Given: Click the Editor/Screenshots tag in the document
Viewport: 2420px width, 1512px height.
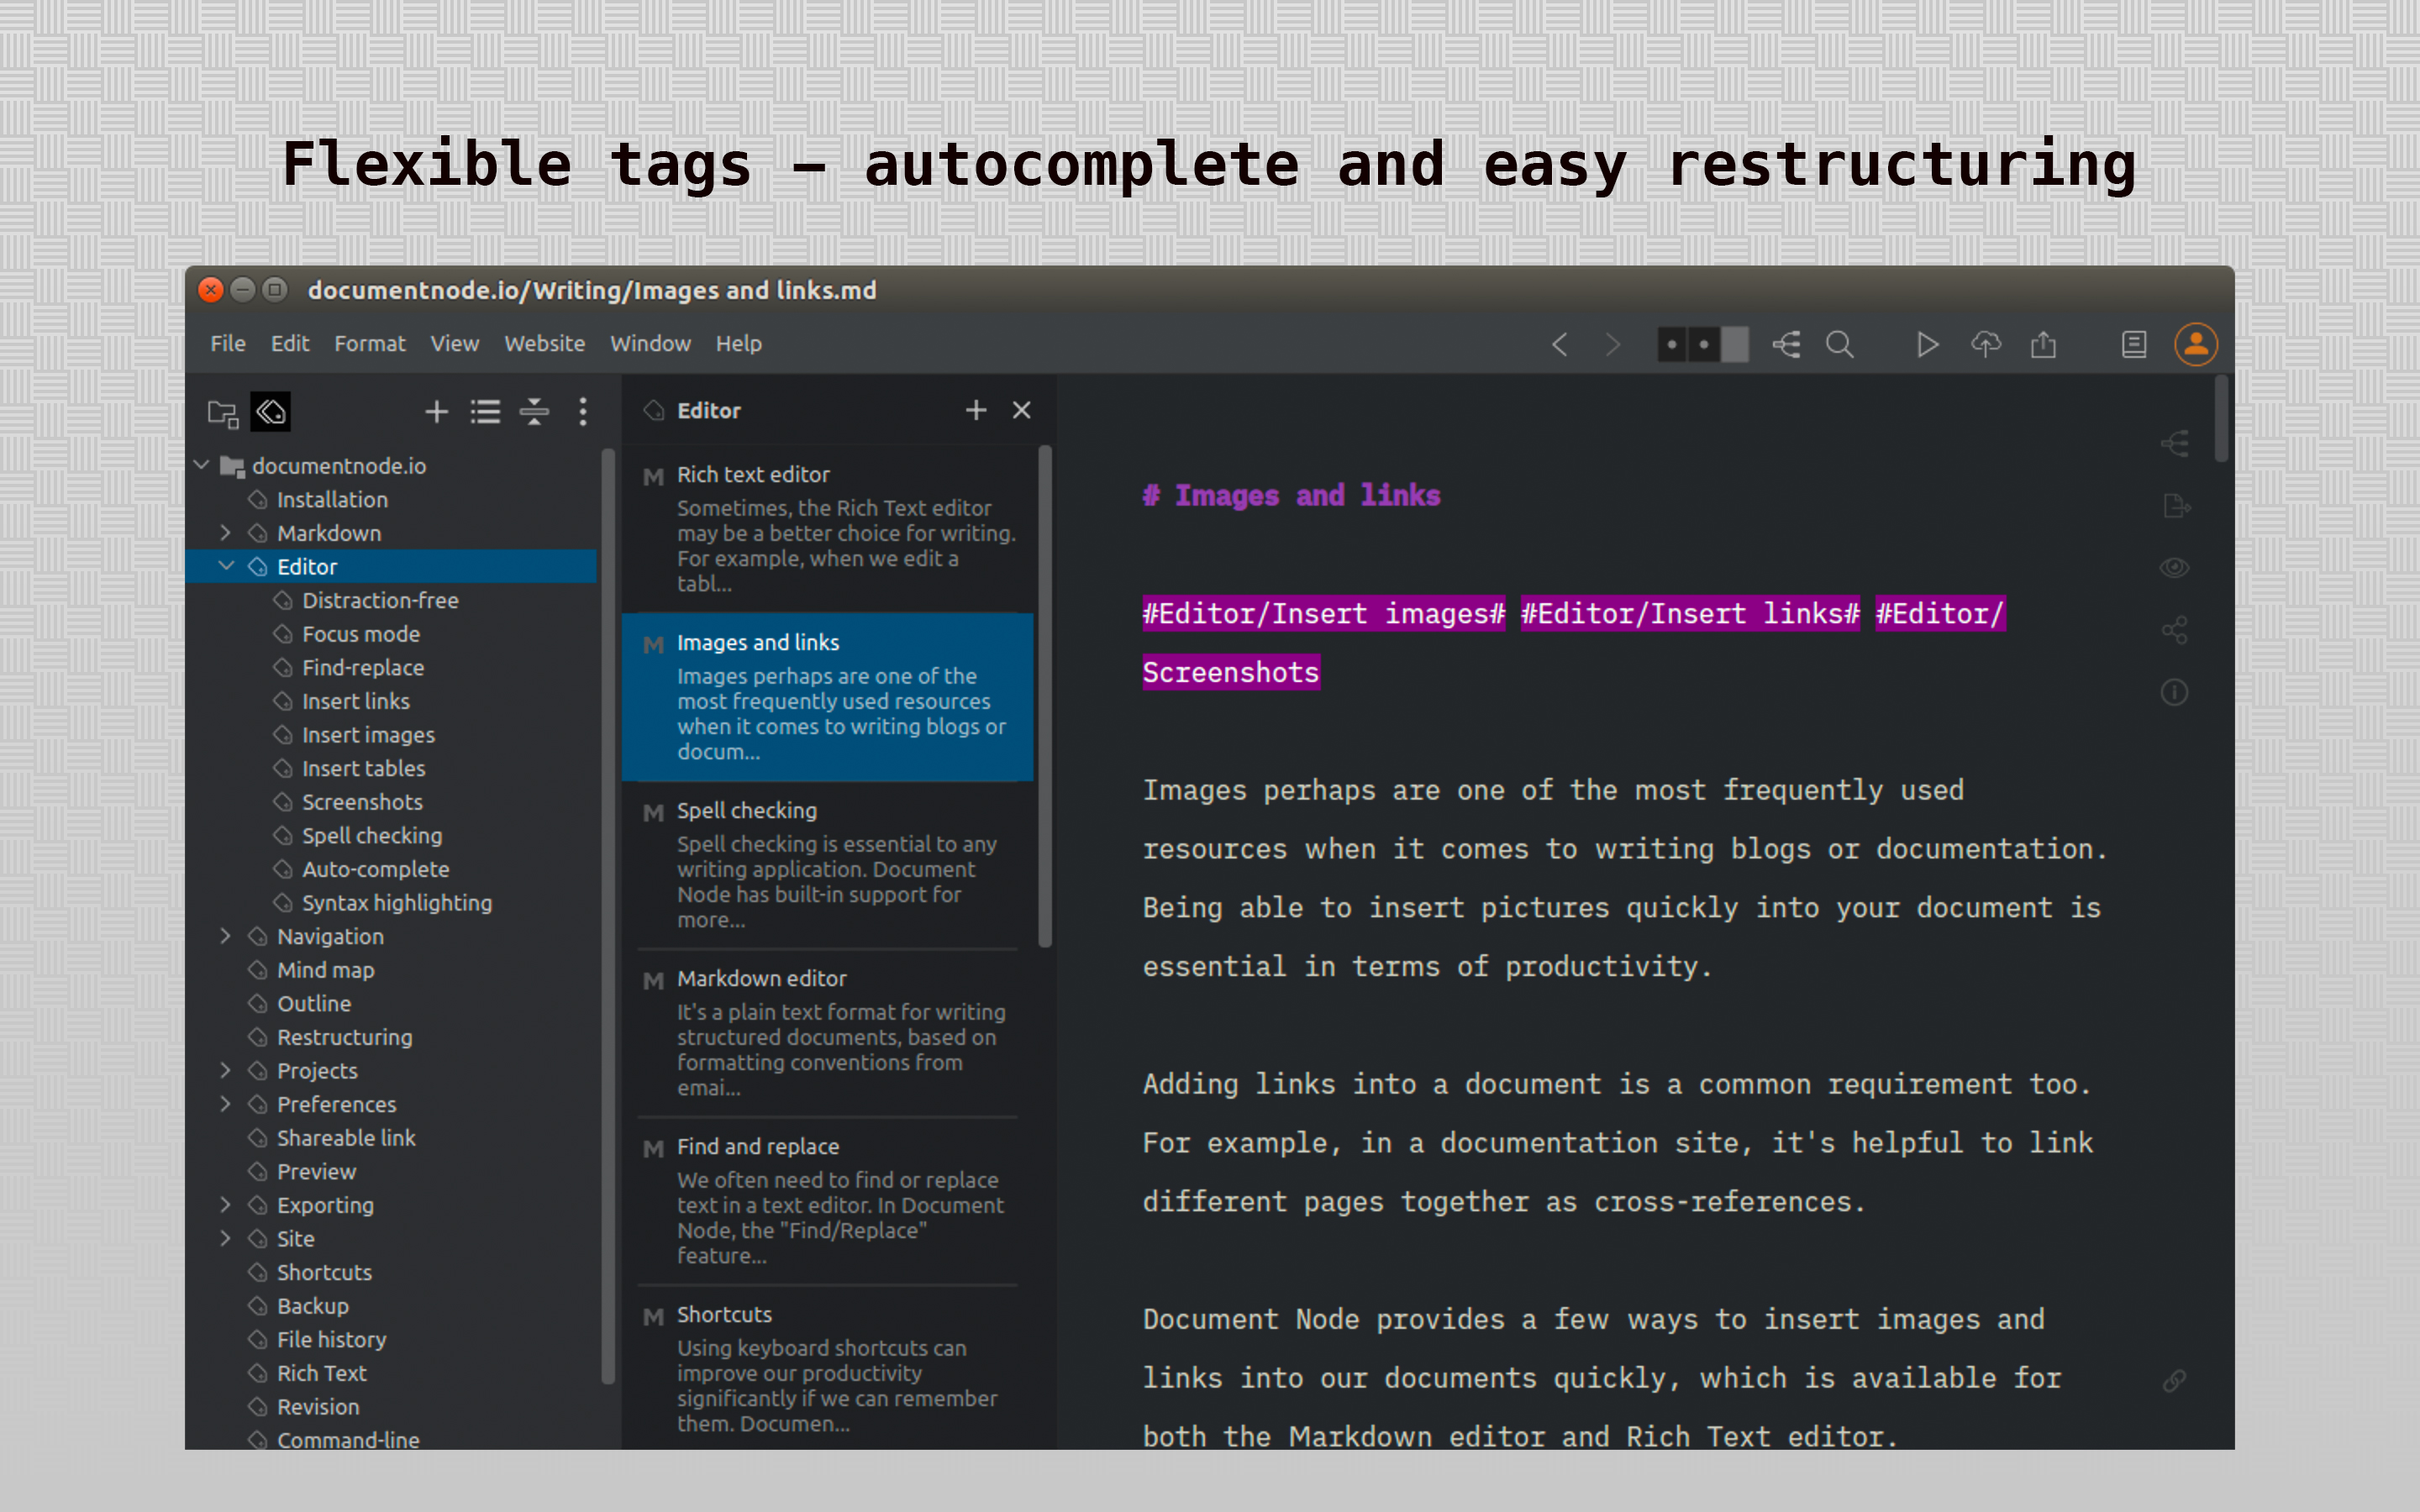Looking at the screenshot, I should [x=1231, y=672].
